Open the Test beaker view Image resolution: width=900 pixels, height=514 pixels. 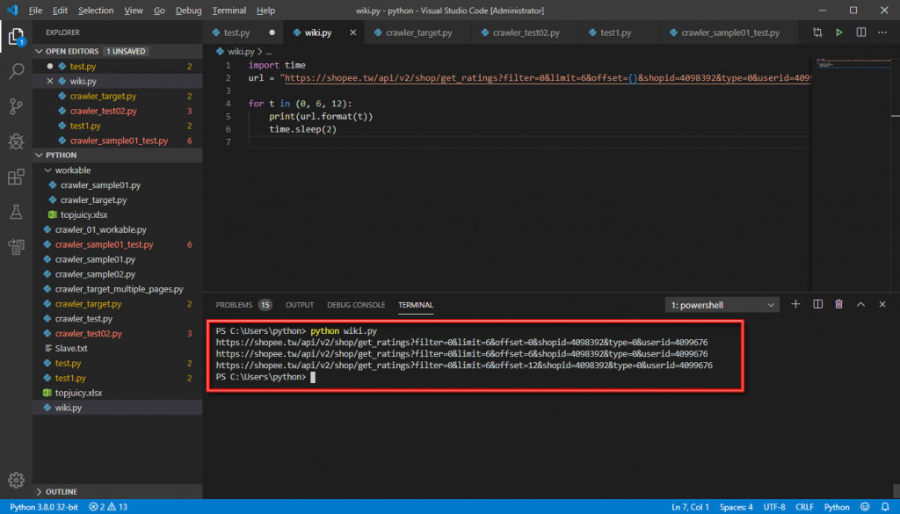[16, 212]
